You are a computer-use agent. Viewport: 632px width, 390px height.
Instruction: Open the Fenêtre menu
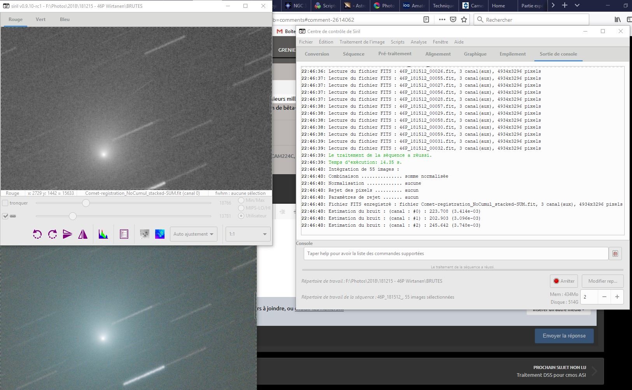point(440,42)
